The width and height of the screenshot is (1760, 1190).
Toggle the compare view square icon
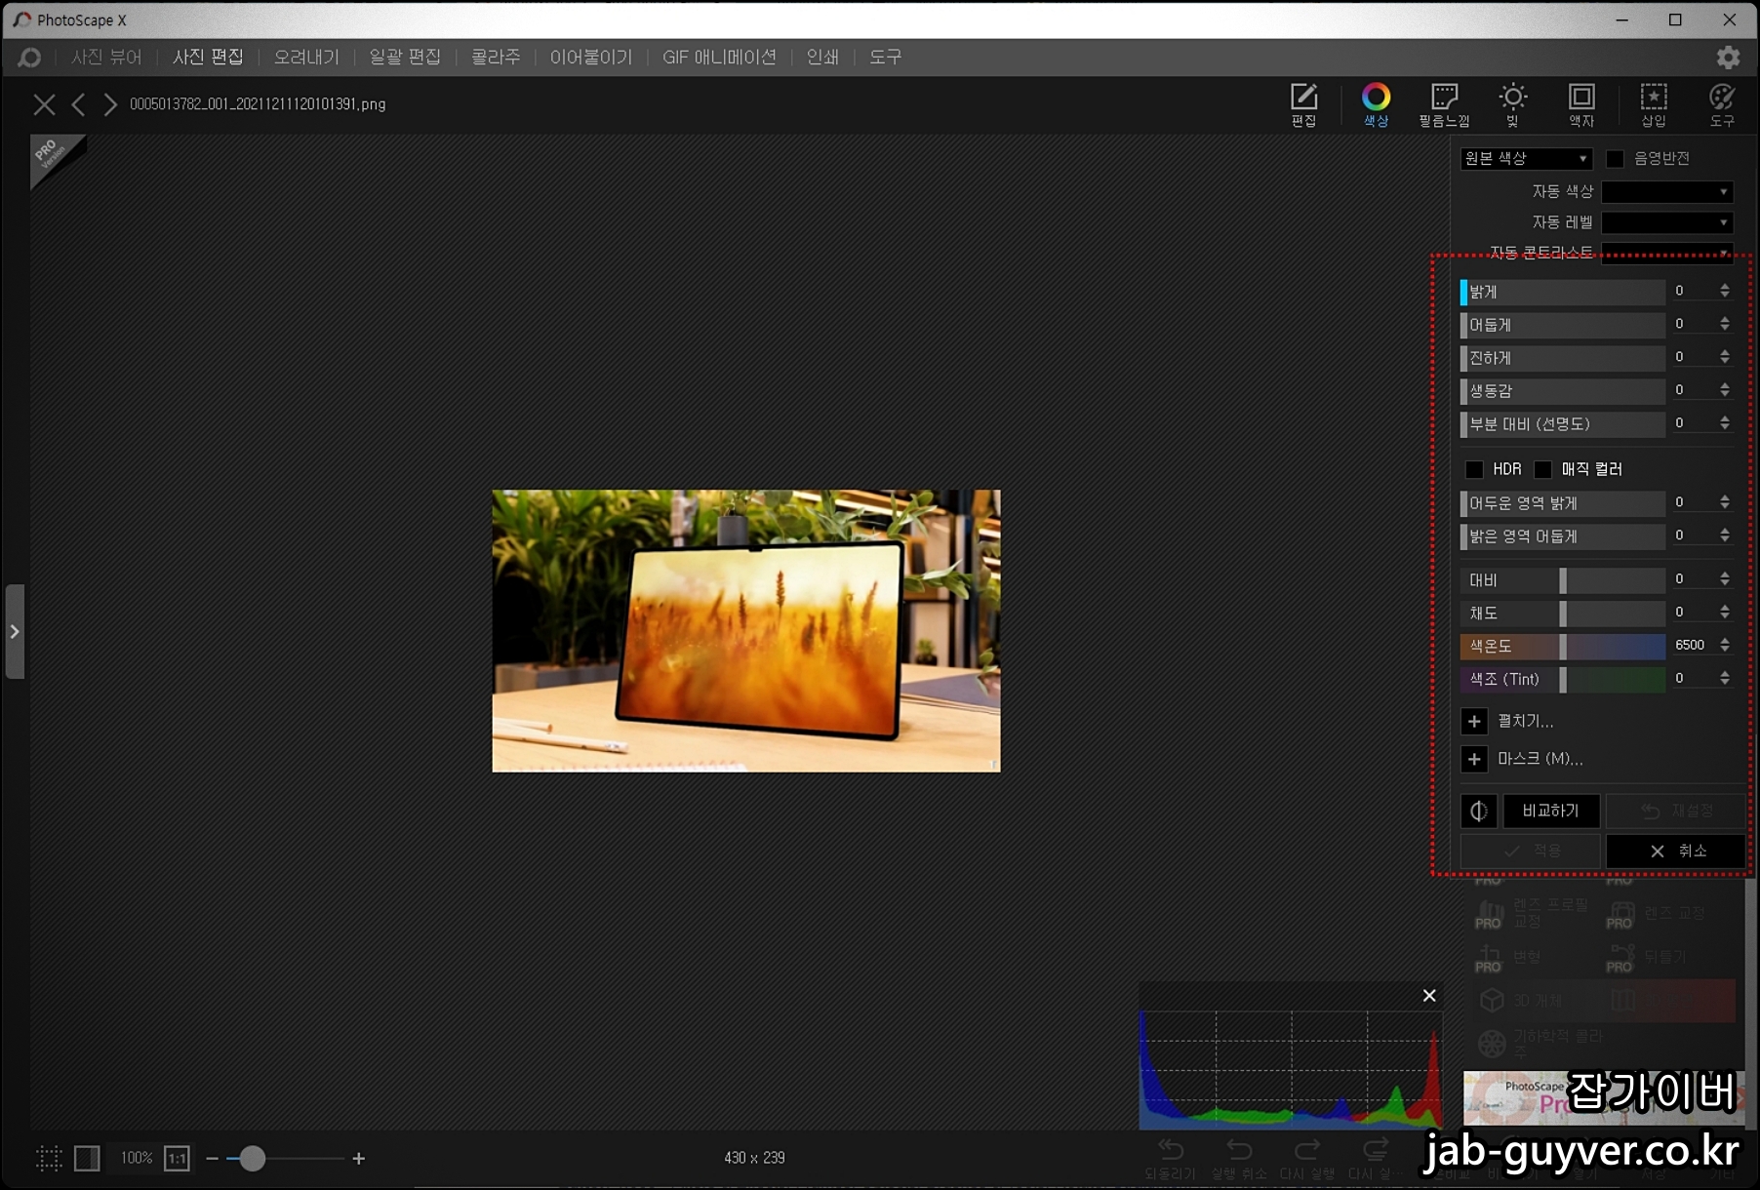pos(87,1158)
